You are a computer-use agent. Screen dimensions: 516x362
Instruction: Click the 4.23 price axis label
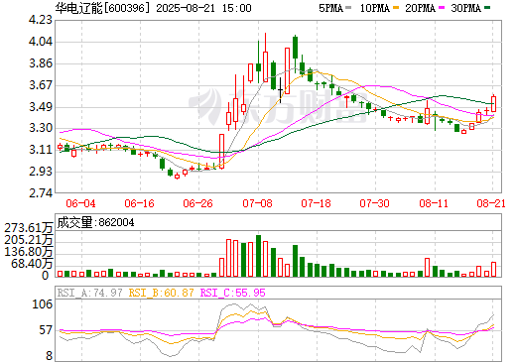[x=41, y=20]
